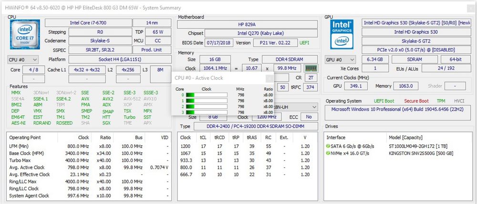Click the Core 3 clock bar
The image size is (477, 204).
(207, 112)
